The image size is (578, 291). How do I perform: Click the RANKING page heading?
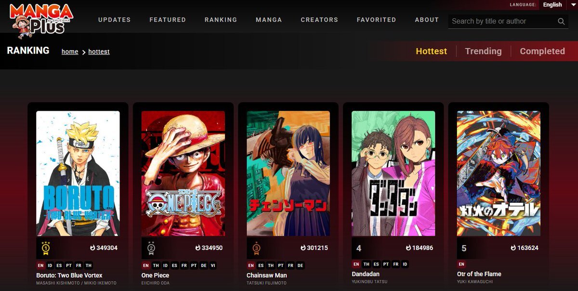tap(28, 51)
